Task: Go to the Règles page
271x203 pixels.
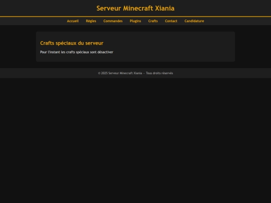Action: click(x=91, y=21)
